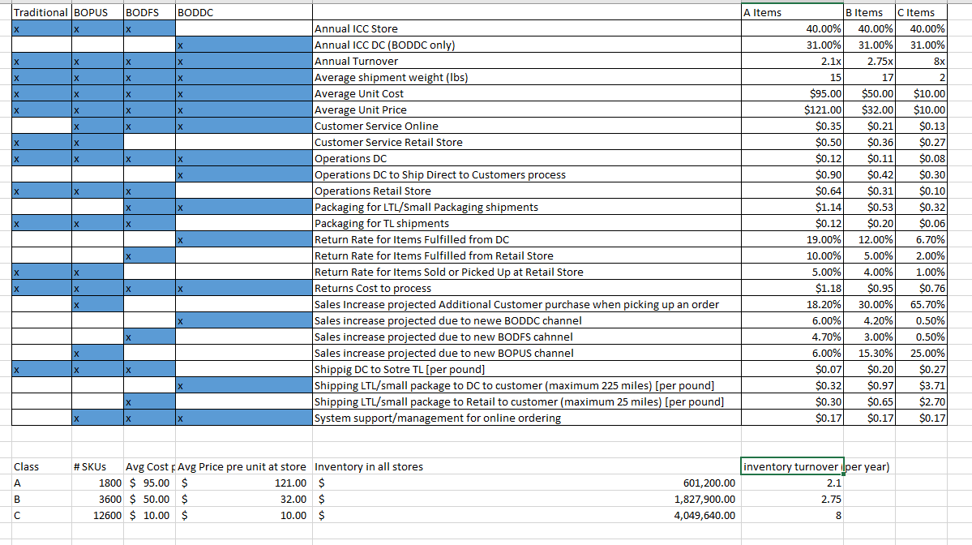Select 'Sales increase projected due to newe BODDC channel'
The image size is (972, 545).
tap(527, 320)
